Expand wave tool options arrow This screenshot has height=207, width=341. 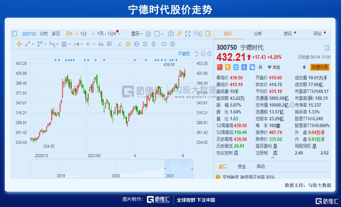58,44
